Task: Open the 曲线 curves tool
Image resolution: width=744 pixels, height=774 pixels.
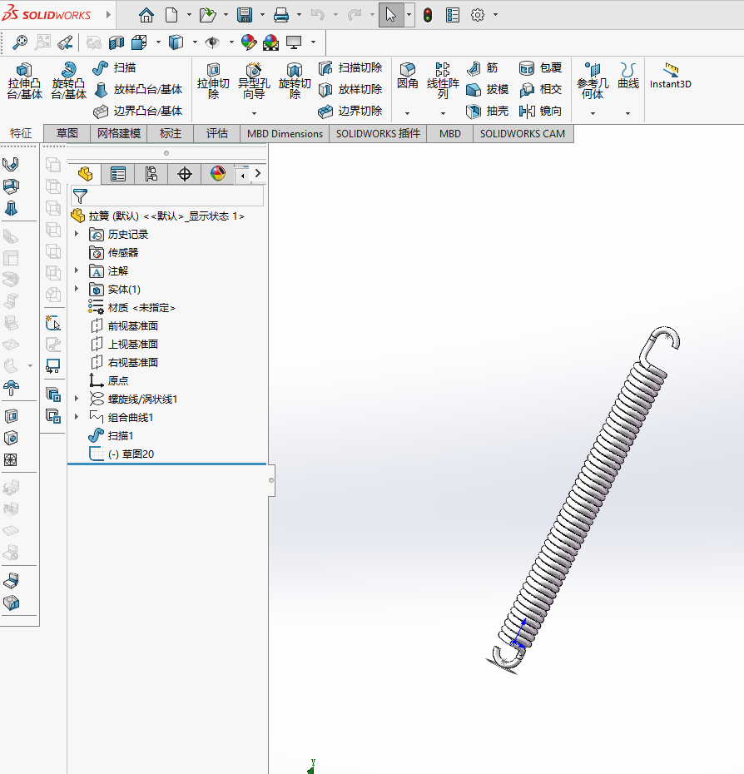Action: tap(628, 76)
